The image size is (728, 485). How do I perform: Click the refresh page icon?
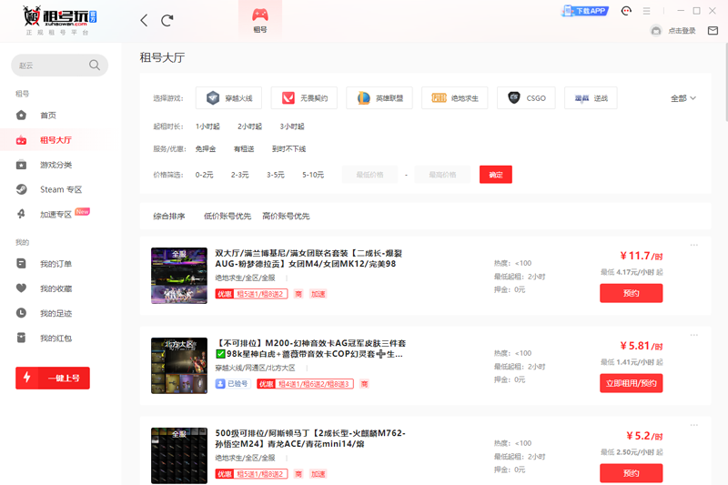point(167,20)
